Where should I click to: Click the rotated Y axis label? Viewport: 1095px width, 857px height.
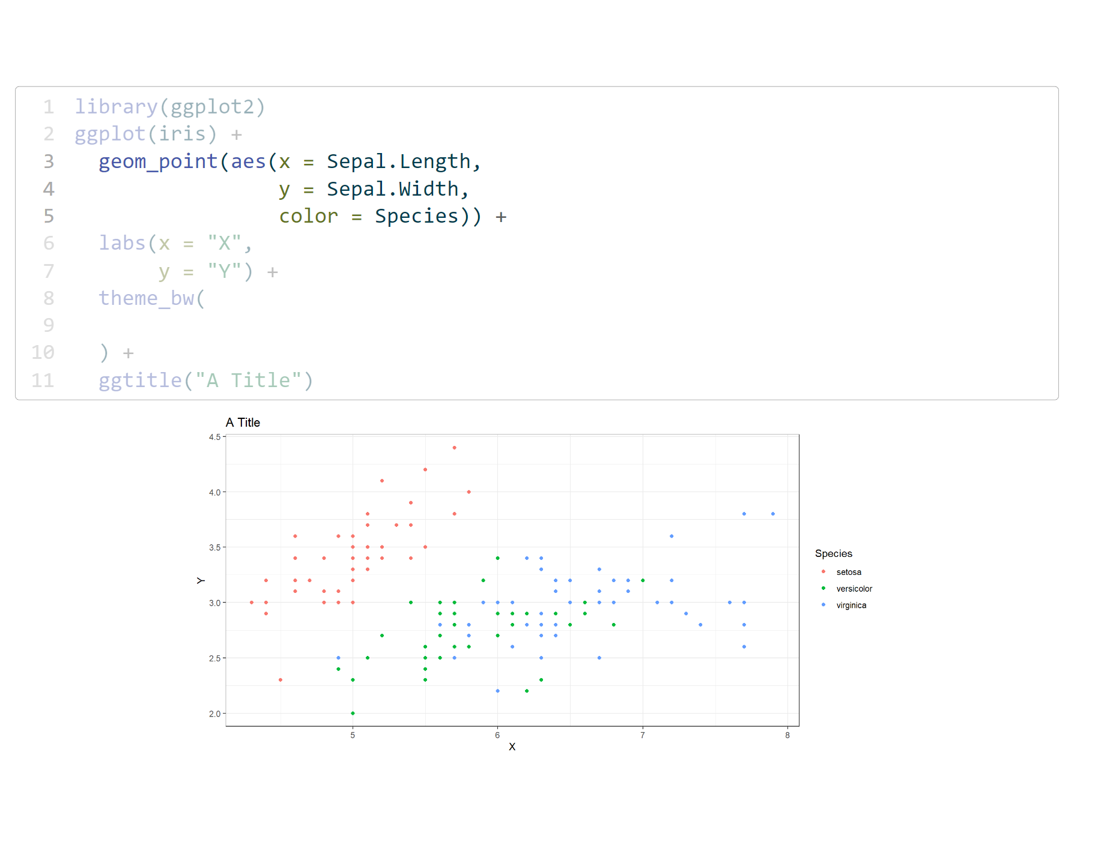pyautogui.click(x=201, y=580)
